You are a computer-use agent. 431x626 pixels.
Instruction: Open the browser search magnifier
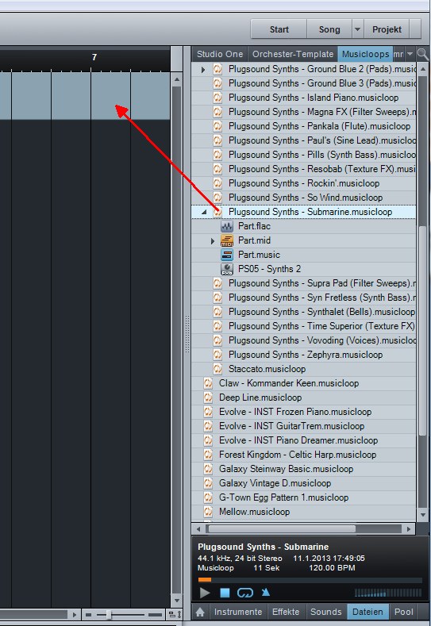(x=422, y=54)
